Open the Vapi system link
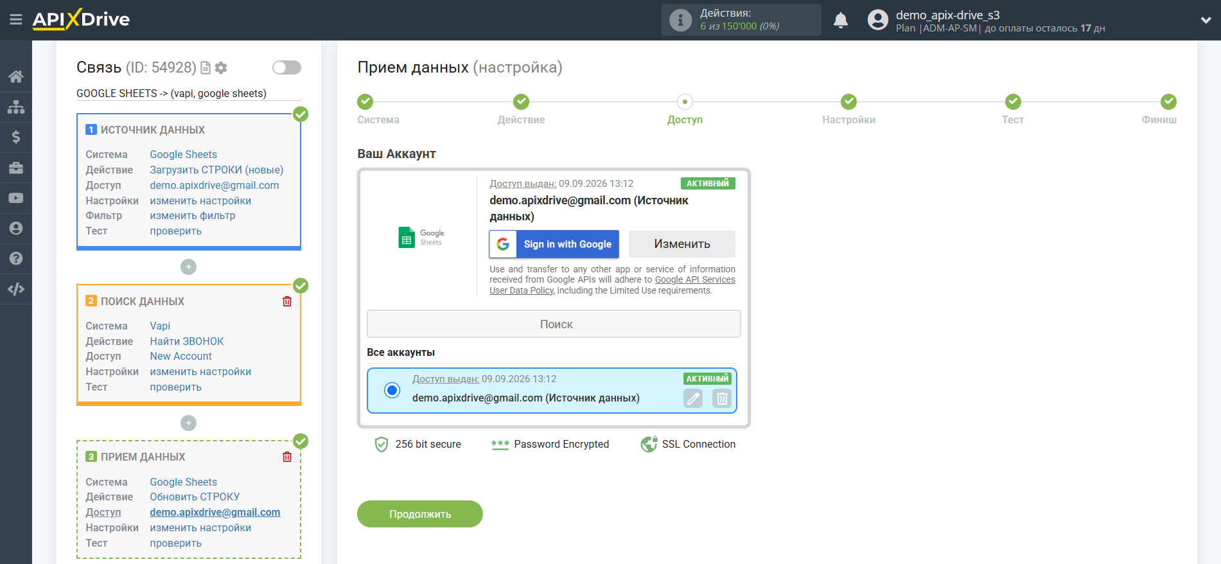The width and height of the screenshot is (1221, 564). pos(160,326)
